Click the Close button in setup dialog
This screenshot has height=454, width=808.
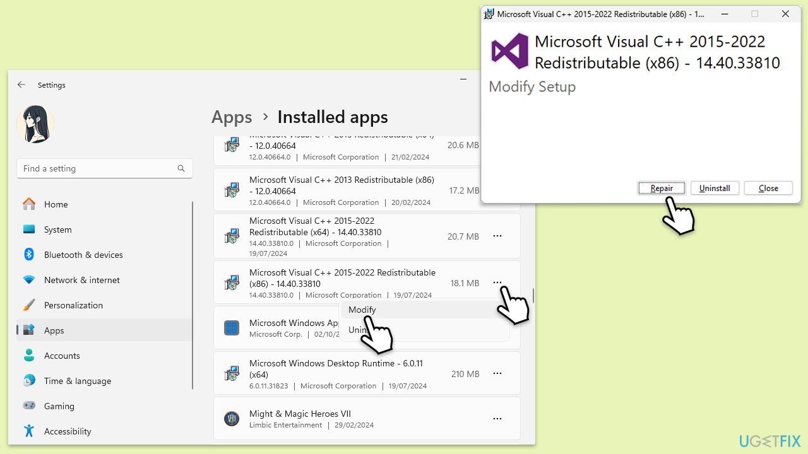[768, 188]
